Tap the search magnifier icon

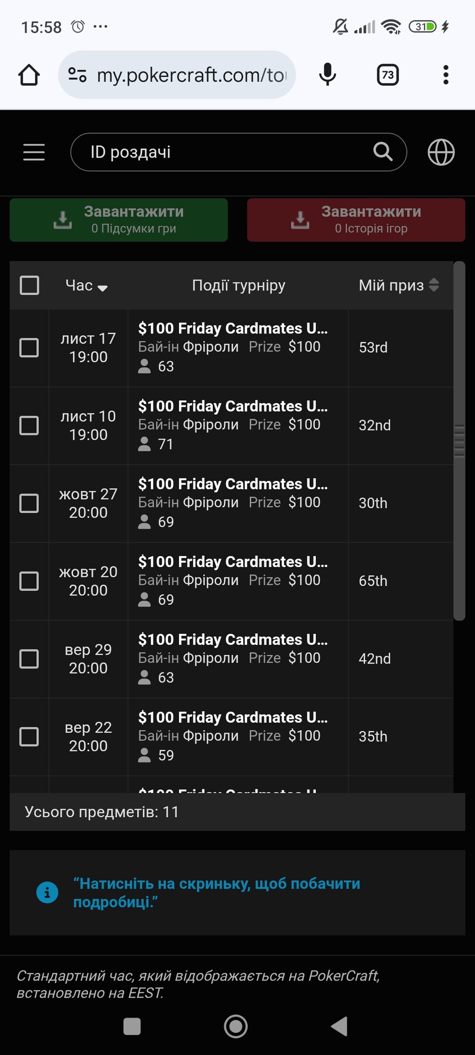click(383, 152)
